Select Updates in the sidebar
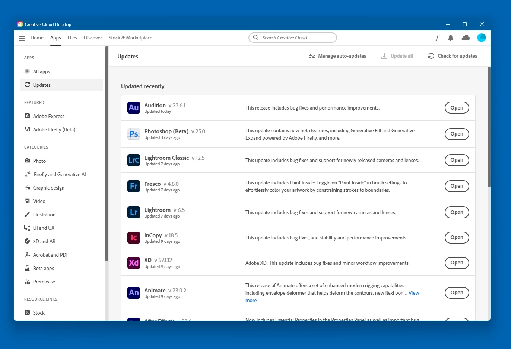The image size is (511, 349). (x=61, y=85)
